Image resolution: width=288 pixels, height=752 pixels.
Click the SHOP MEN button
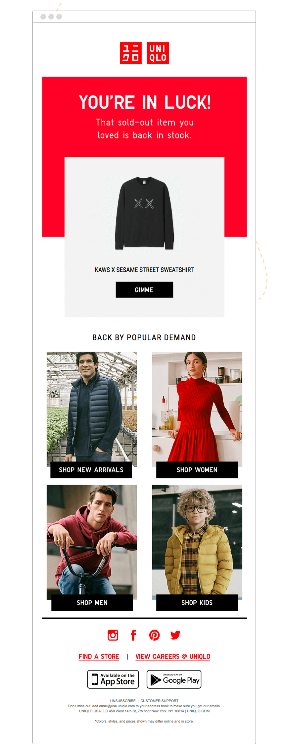point(92,603)
